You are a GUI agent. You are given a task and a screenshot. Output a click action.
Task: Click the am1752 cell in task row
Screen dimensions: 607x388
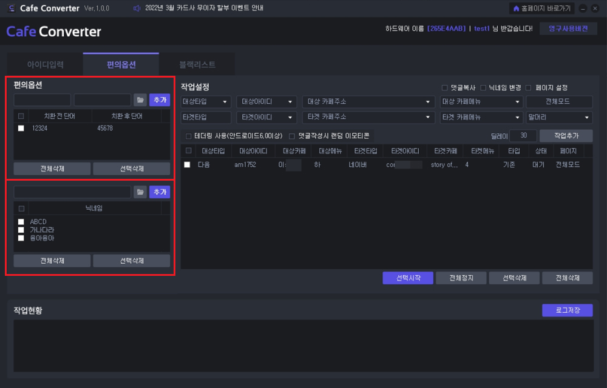click(245, 165)
